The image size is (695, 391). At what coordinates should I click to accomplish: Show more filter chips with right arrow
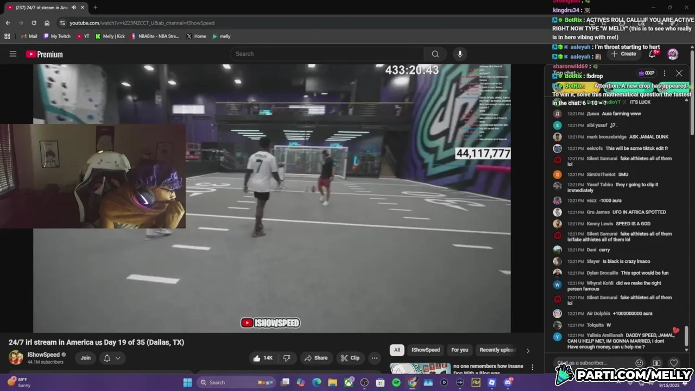pyautogui.click(x=528, y=350)
